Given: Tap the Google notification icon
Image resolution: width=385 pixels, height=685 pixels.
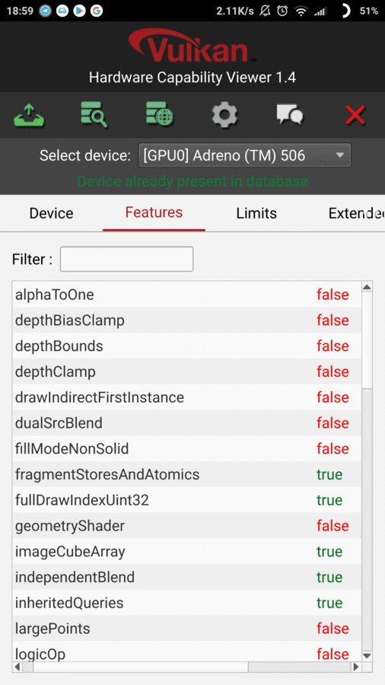Looking at the screenshot, I should point(97,11).
